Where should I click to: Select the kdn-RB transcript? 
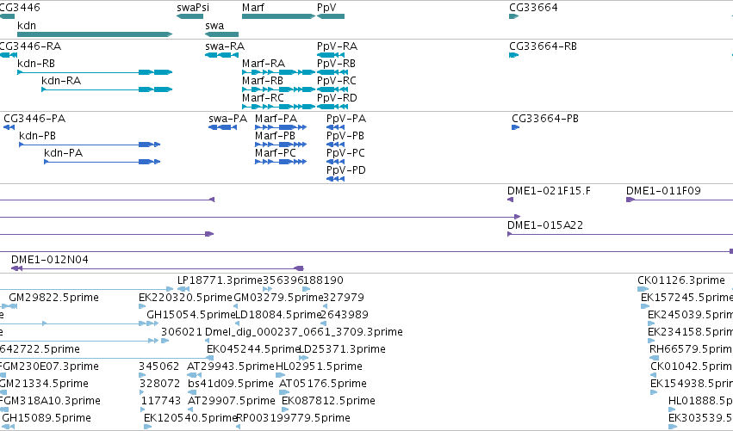pyautogui.click(x=95, y=72)
